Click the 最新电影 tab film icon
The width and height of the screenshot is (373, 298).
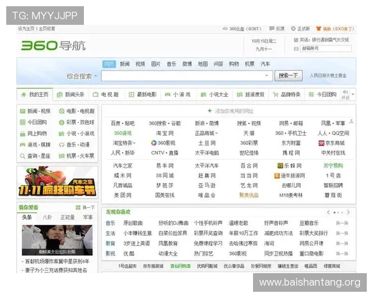click(x=131, y=94)
